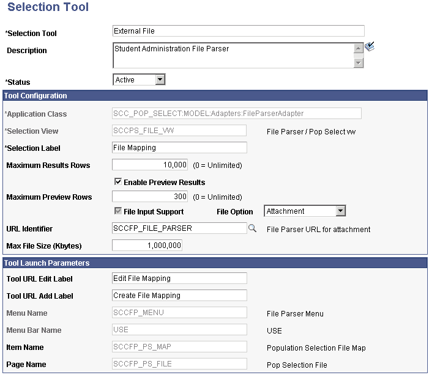Edit the Tool URL Edit Label field
Screen dimensions: 432x375
tap(179, 279)
